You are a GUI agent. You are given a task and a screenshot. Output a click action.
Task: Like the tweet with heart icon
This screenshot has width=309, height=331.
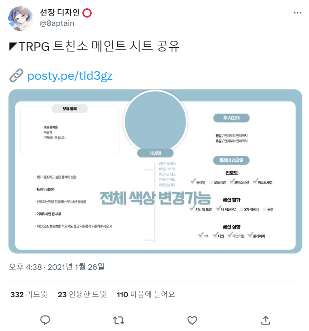tap(192, 320)
